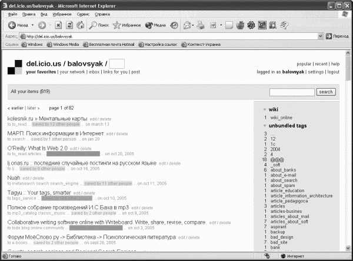The image size is (353, 261).
Task: Click the History clock toolbar icon
Action: point(174,25)
